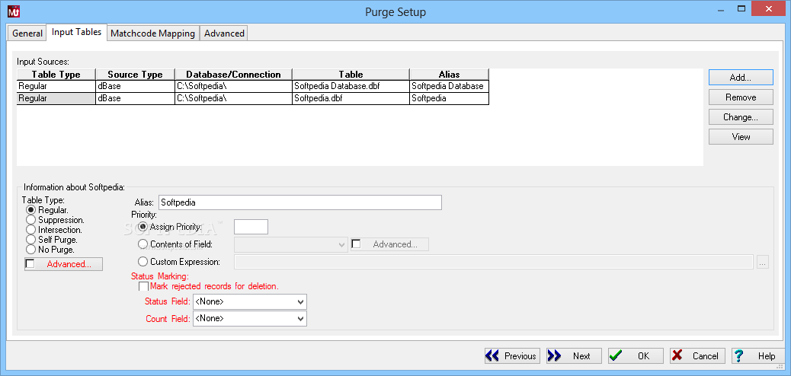
Task: Click the app icon in title bar
Action: [x=13, y=11]
